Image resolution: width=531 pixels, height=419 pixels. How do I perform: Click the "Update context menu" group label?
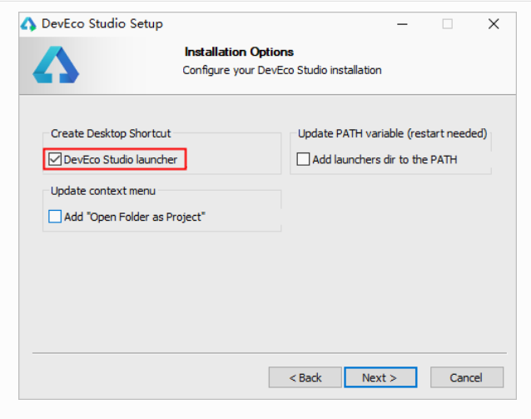(x=102, y=191)
